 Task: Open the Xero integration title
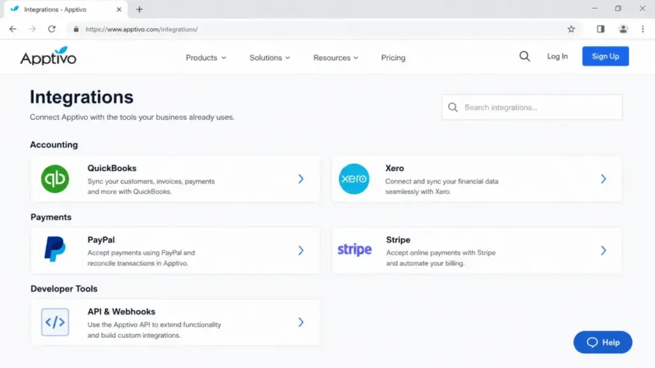(x=394, y=168)
